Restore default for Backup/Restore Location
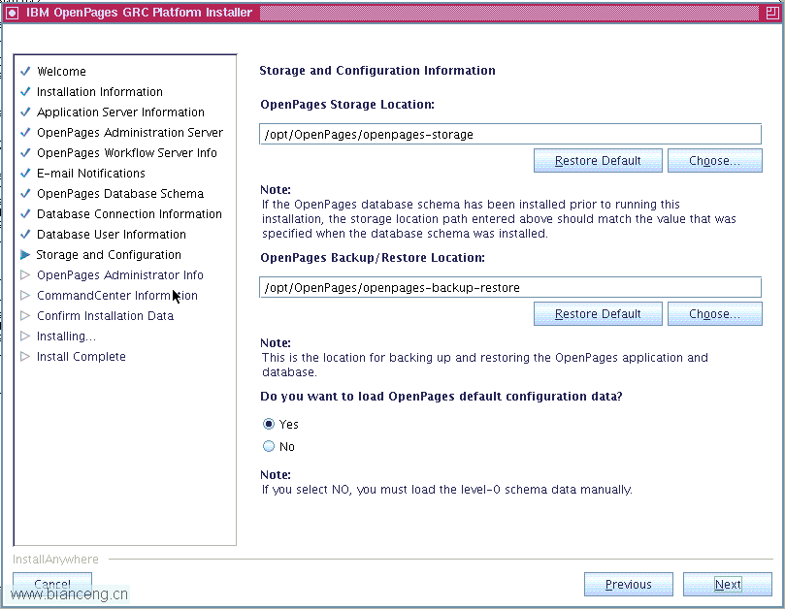 (x=598, y=314)
